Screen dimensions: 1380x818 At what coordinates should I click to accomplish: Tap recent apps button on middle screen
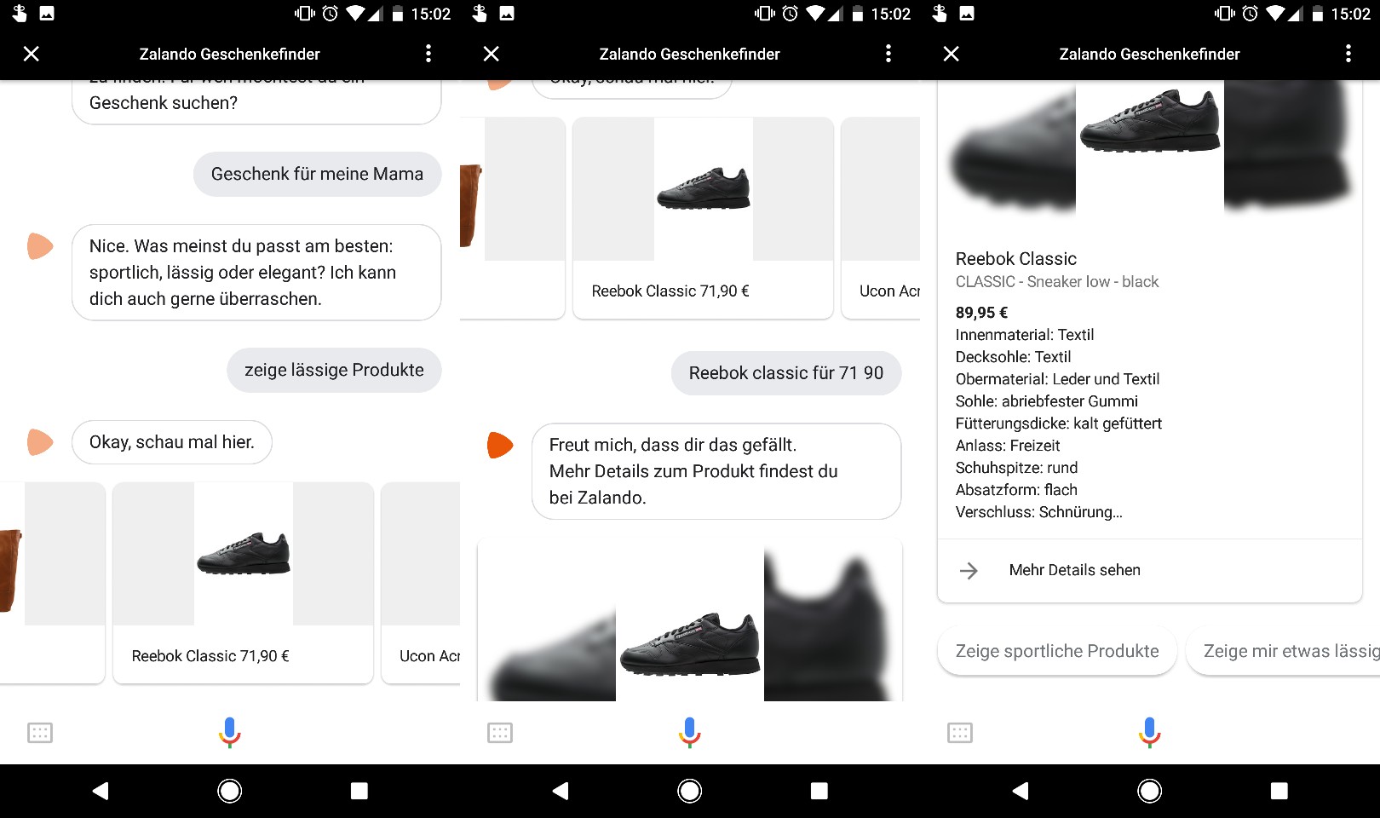819,791
